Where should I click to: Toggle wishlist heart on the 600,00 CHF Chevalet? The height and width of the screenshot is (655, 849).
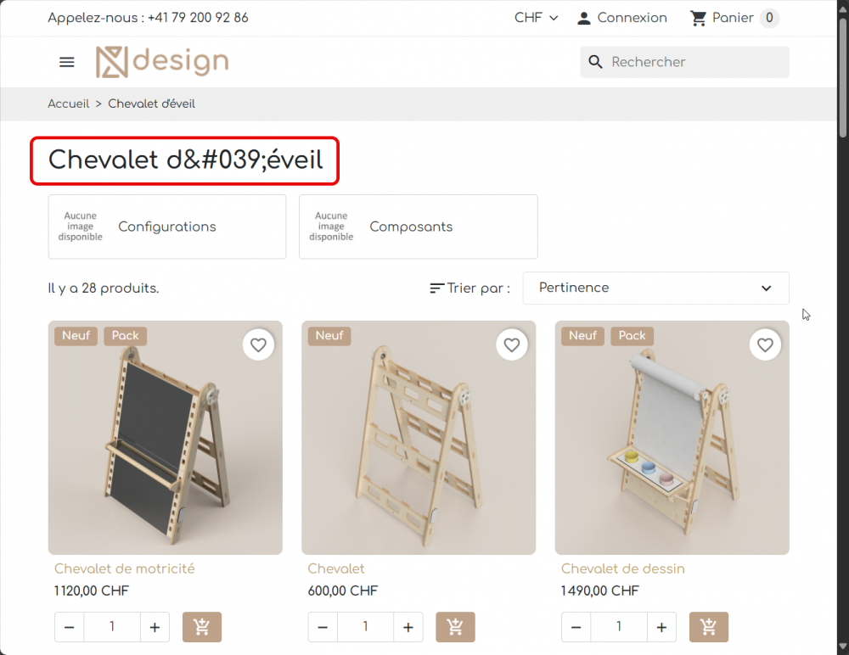(x=511, y=345)
